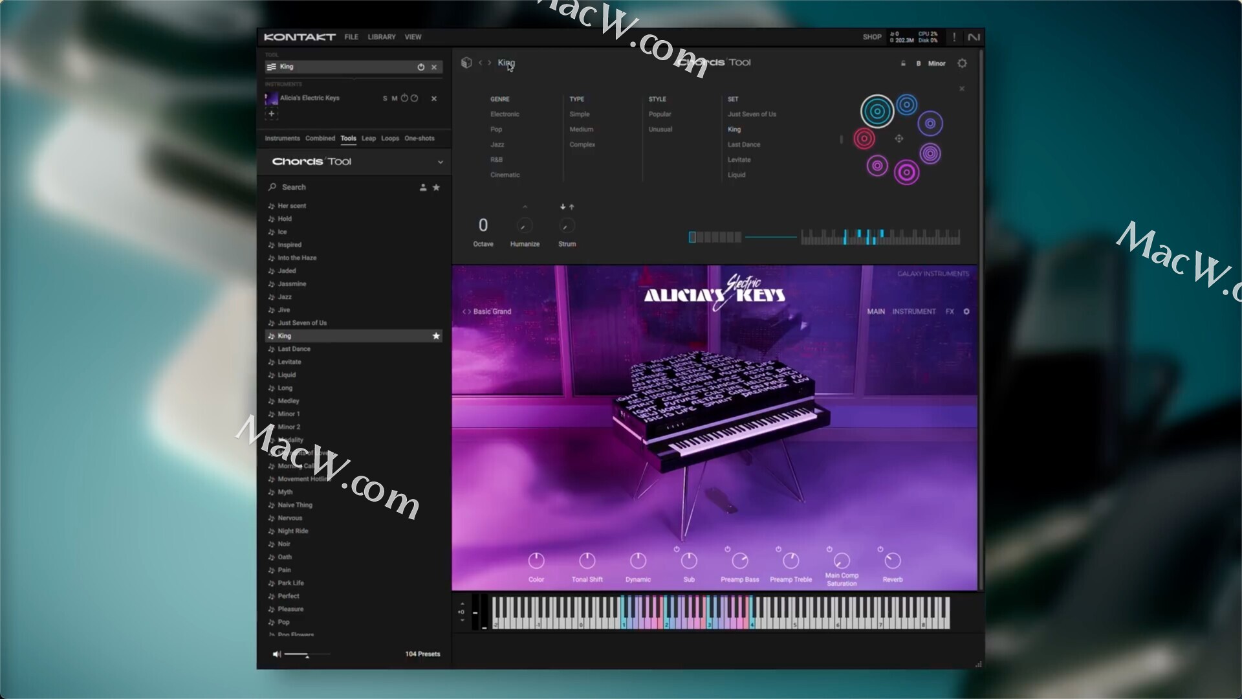Click the preview volume slider
1242x699 pixels.
click(307, 655)
